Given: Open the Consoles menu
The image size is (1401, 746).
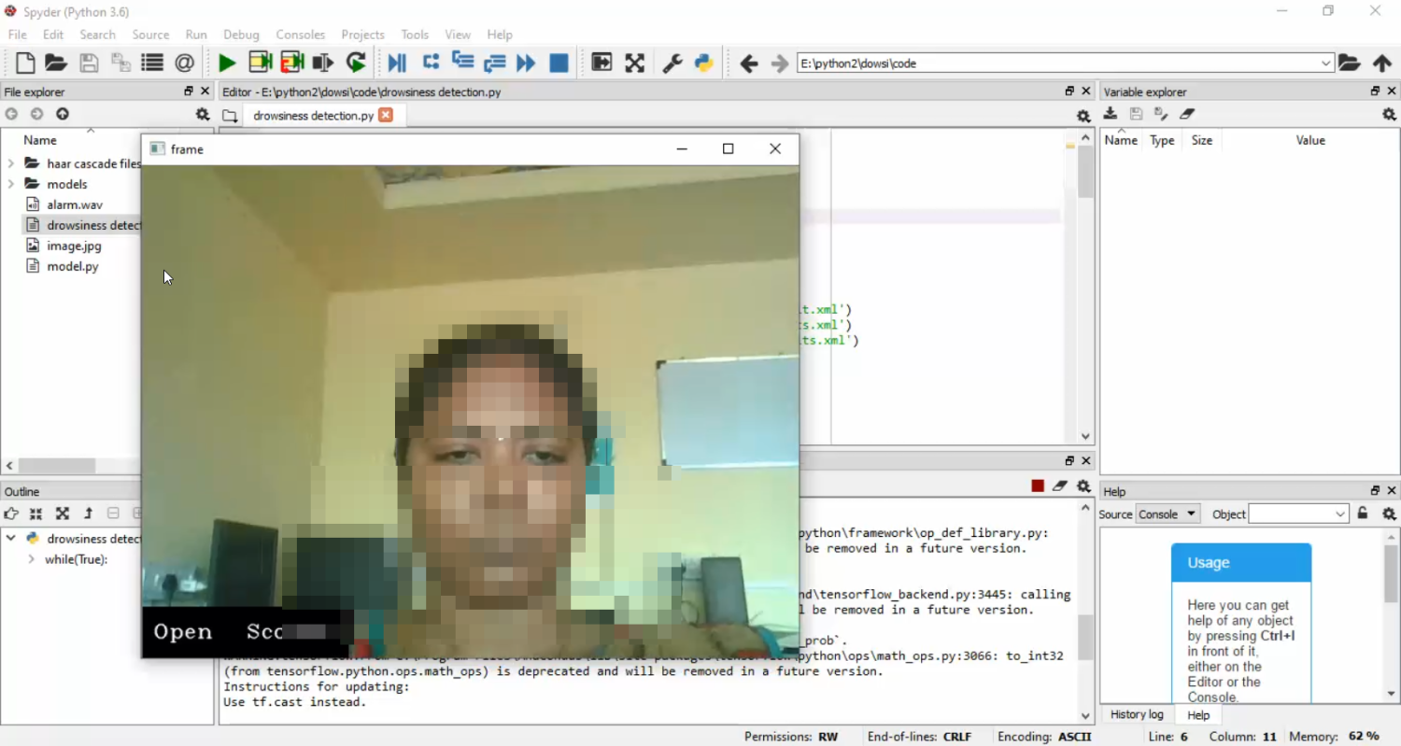Looking at the screenshot, I should tap(300, 35).
